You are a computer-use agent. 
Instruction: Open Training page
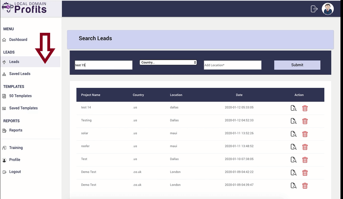point(16,148)
